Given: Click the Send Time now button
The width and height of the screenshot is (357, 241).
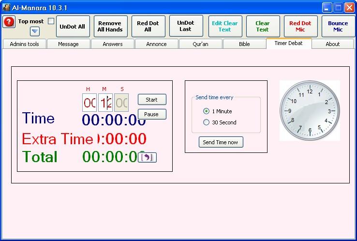Looking at the screenshot, I should pos(221,142).
